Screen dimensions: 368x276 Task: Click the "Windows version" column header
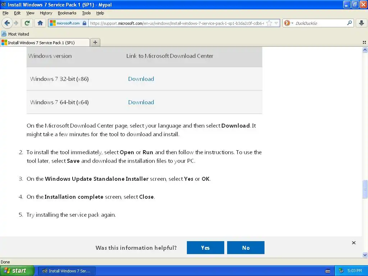click(x=50, y=56)
